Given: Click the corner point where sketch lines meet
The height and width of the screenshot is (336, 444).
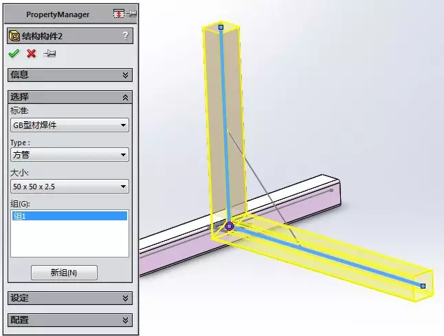Looking at the screenshot, I should [229, 226].
